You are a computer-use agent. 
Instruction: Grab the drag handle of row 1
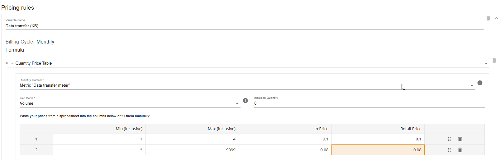pyautogui.click(x=449, y=139)
